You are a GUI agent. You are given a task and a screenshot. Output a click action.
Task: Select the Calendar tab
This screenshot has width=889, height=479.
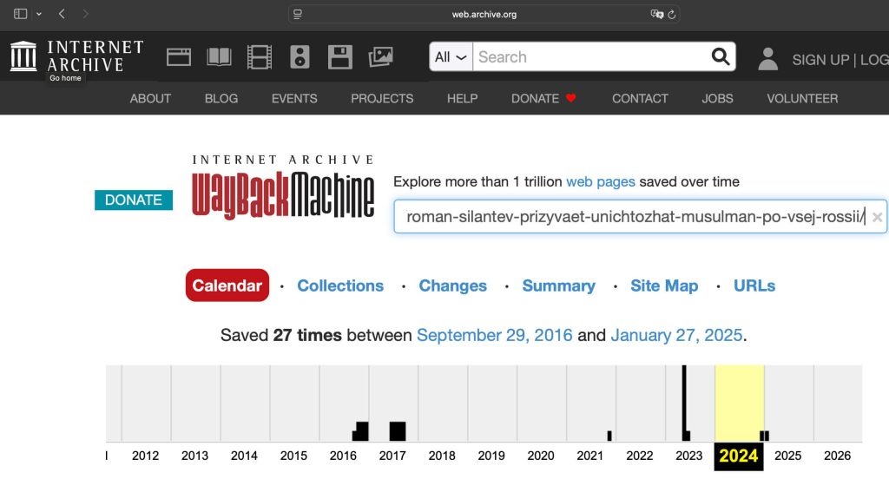[227, 285]
